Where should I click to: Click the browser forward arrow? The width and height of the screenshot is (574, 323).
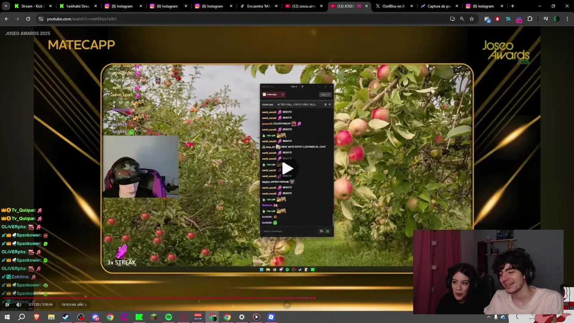(17, 19)
